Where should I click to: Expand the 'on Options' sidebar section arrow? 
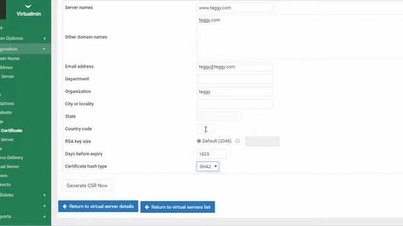(45, 38)
